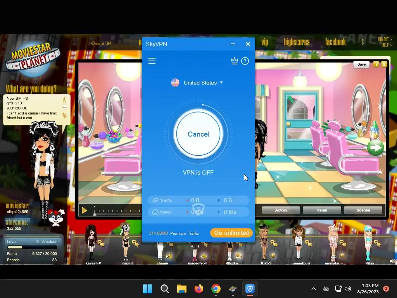Image resolution: width=397 pixels, height=298 pixels.
Task: Open the highscores menu
Action: tap(297, 42)
